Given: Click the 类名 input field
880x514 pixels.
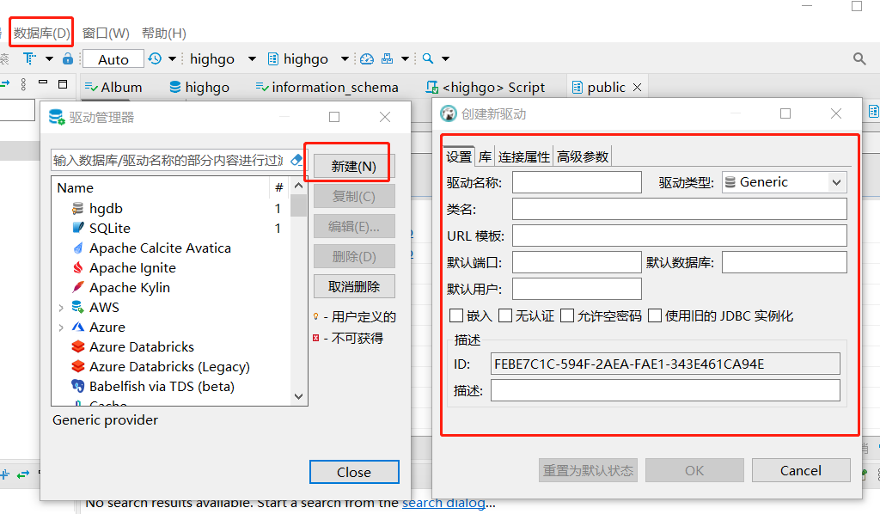Looking at the screenshot, I should point(679,210).
